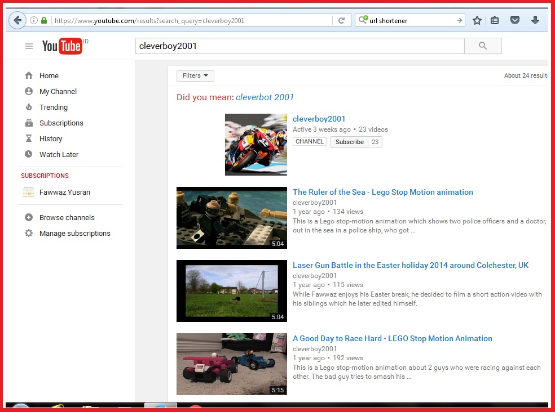Run the search using the magnifier button
Image resolution: width=555 pixels, height=412 pixels.
pos(483,46)
